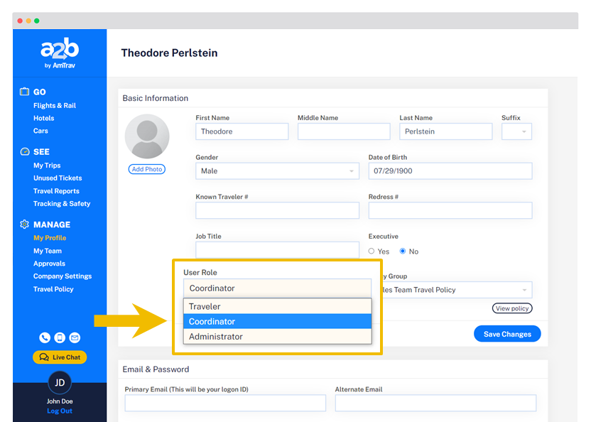591x422 pixels.
Task: Open Flights & Rail in the sidebar
Action: pyautogui.click(x=55, y=105)
